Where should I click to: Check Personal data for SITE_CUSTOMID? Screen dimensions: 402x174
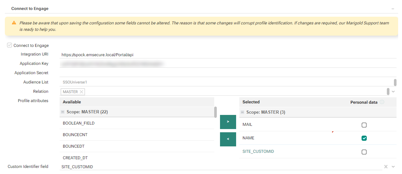click(364, 152)
